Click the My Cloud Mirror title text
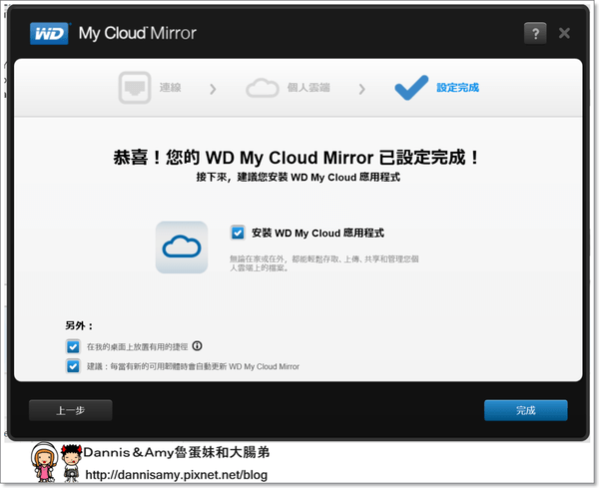This screenshot has width=599, height=488. (138, 33)
